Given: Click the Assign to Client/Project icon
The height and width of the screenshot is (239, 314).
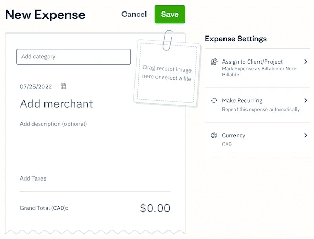Looking at the screenshot, I should tap(214, 62).
